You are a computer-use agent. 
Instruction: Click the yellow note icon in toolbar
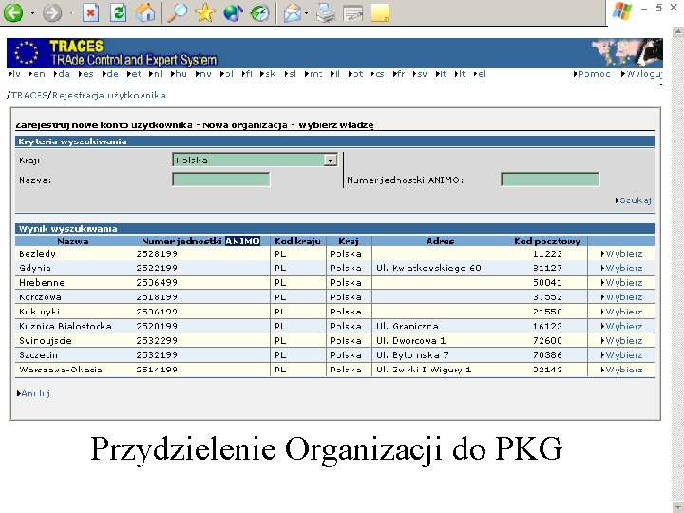[380, 12]
